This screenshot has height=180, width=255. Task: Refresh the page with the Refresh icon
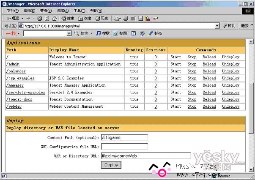click(x=47, y=19)
